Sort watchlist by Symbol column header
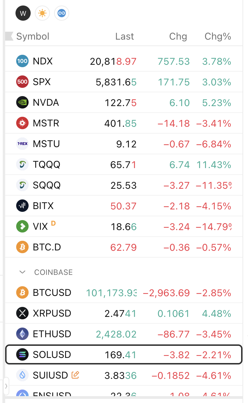Screen dimensions: 248x403 (x=33, y=36)
